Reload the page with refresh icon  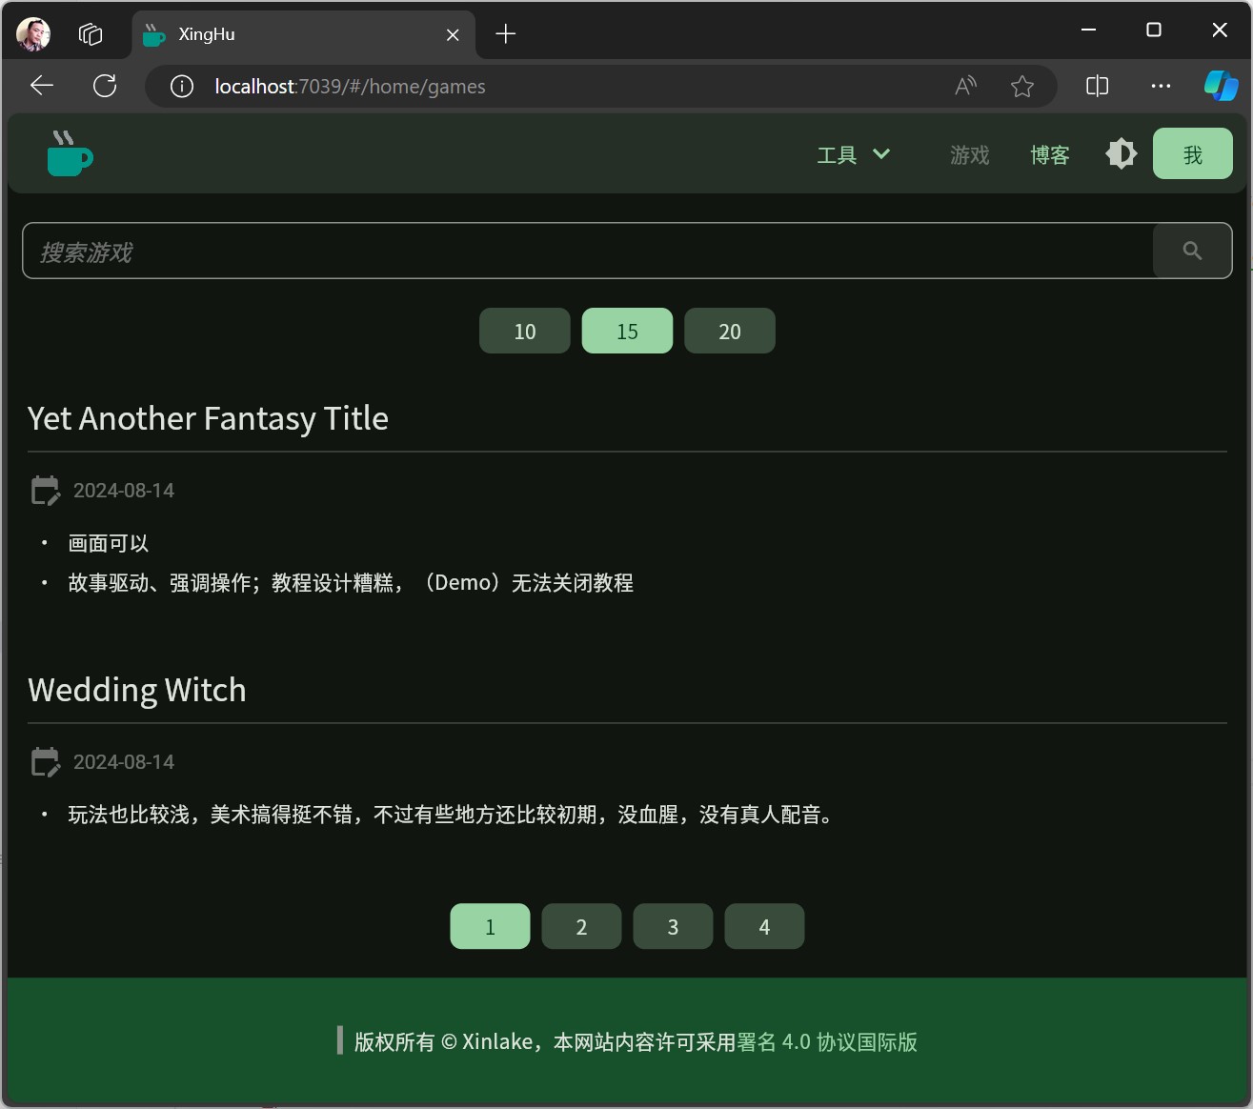pyautogui.click(x=105, y=86)
